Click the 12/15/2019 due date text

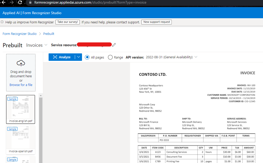click(x=249, y=92)
